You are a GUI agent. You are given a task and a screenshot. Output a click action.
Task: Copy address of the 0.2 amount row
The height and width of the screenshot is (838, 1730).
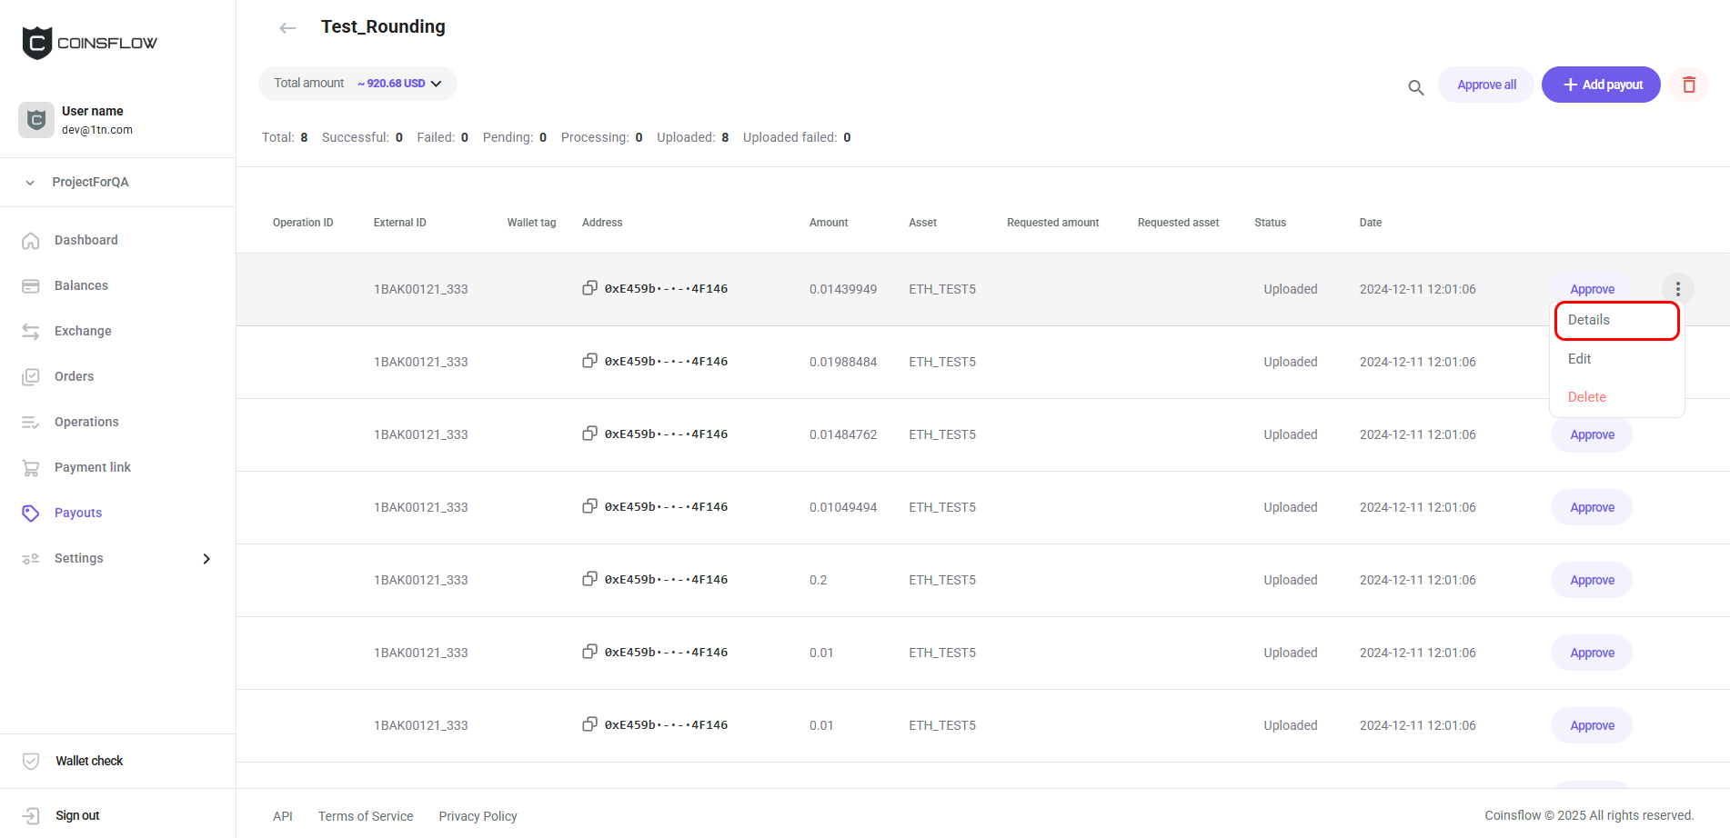pos(589,579)
